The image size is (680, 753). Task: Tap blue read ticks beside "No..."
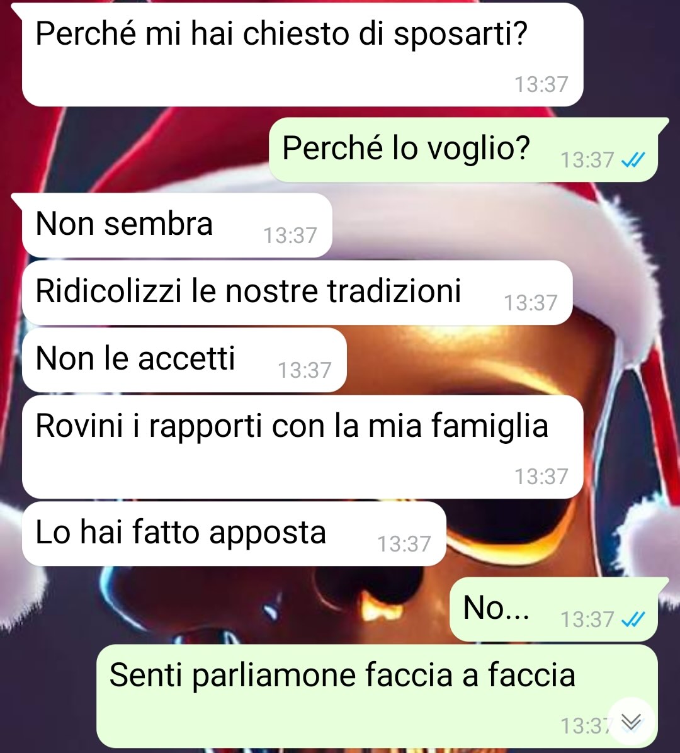633,620
